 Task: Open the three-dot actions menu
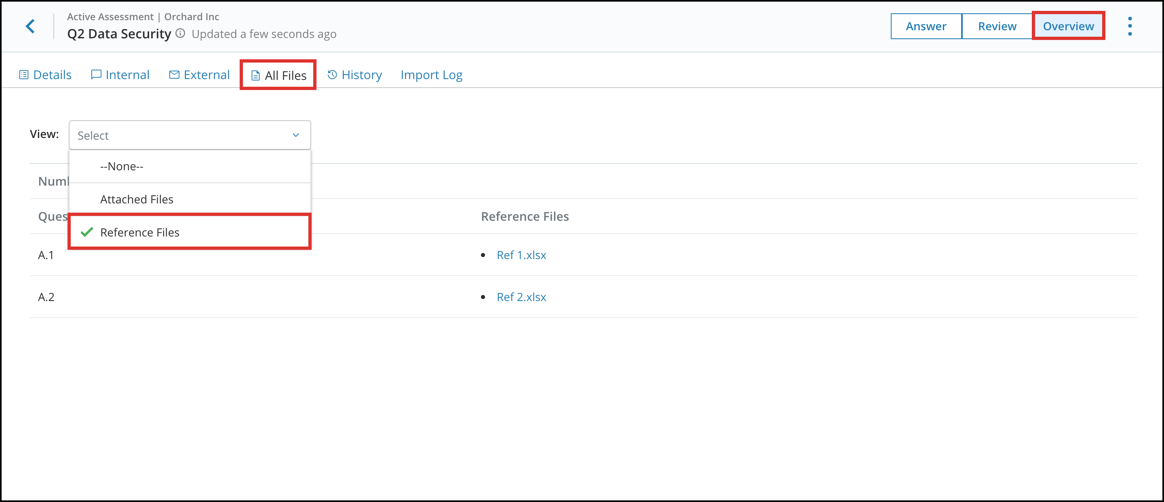1130,26
